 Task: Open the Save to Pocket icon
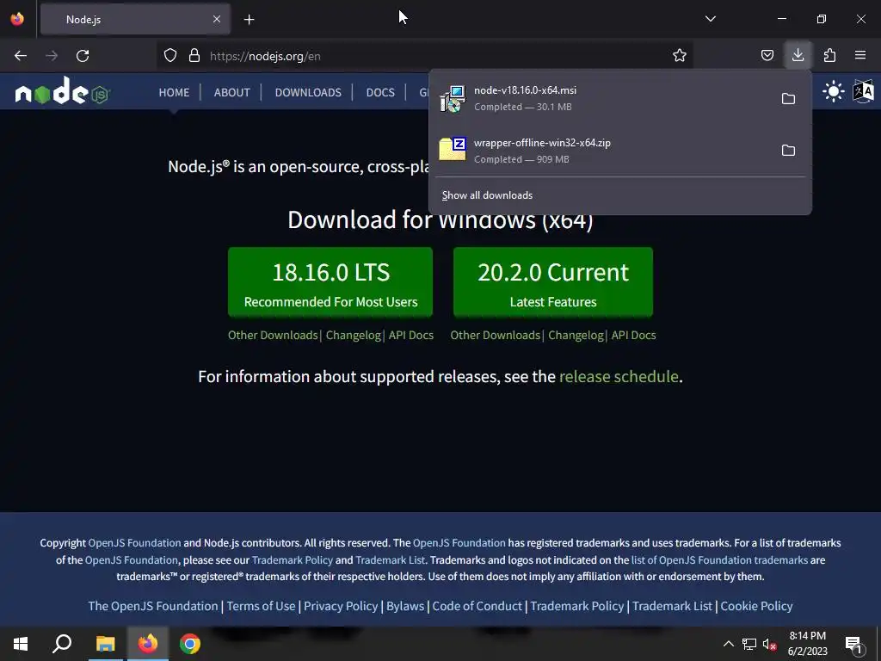[767, 56]
